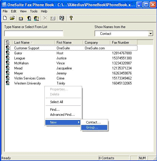The height and width of the screenshot is (161, 157).
Task: Select the League last name
Action: (20, 58)
